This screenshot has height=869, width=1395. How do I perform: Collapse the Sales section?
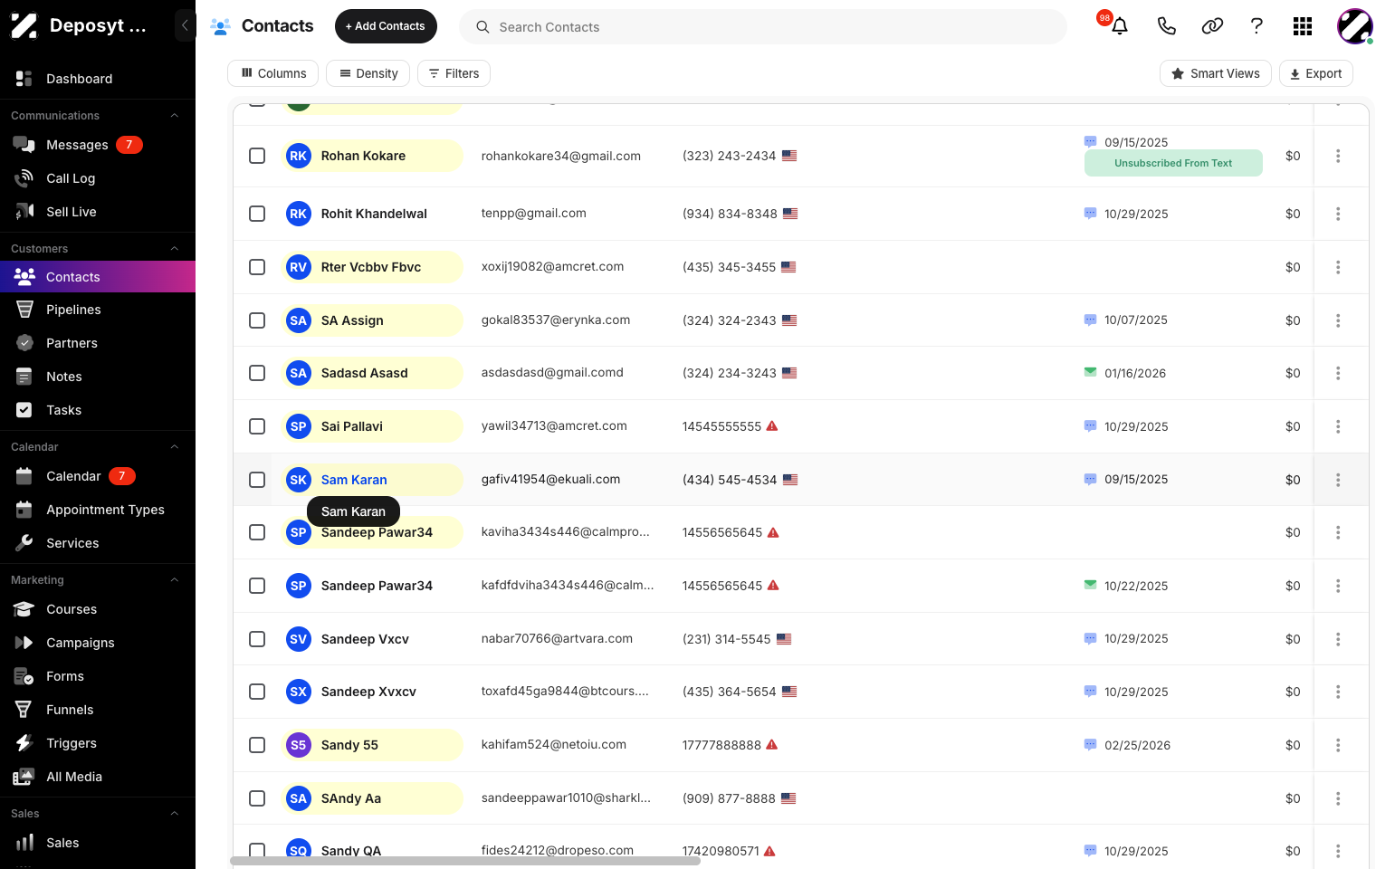click(175, 814)
